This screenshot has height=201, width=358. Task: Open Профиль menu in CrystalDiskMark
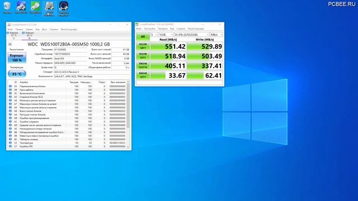tap(163, 28)
